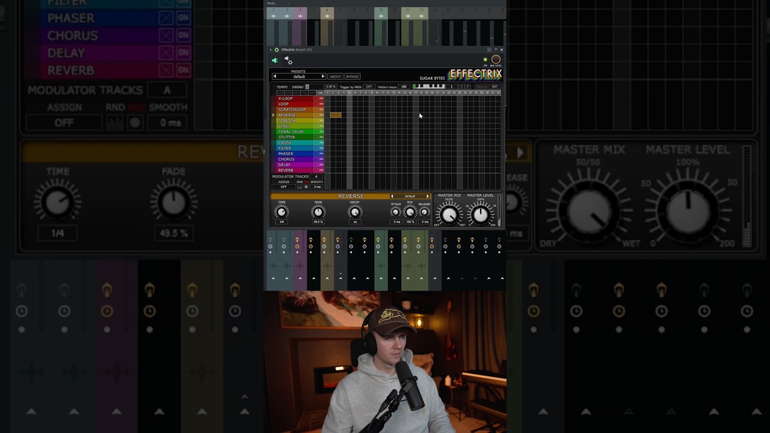This screenshot has width=770, height=433.
Task: Clear the LOOP track with its X button
Action: 316,103
